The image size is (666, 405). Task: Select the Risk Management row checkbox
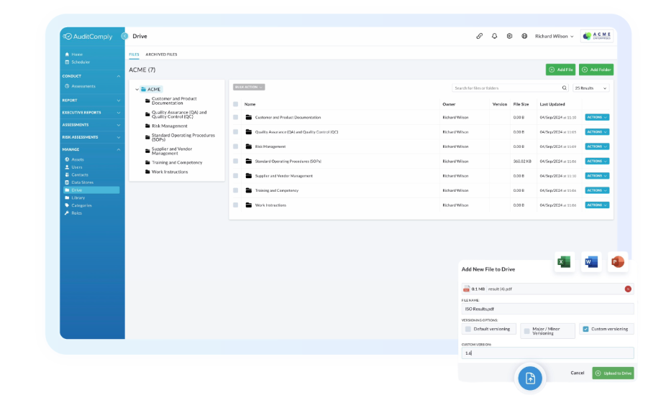tap(235, 146)
